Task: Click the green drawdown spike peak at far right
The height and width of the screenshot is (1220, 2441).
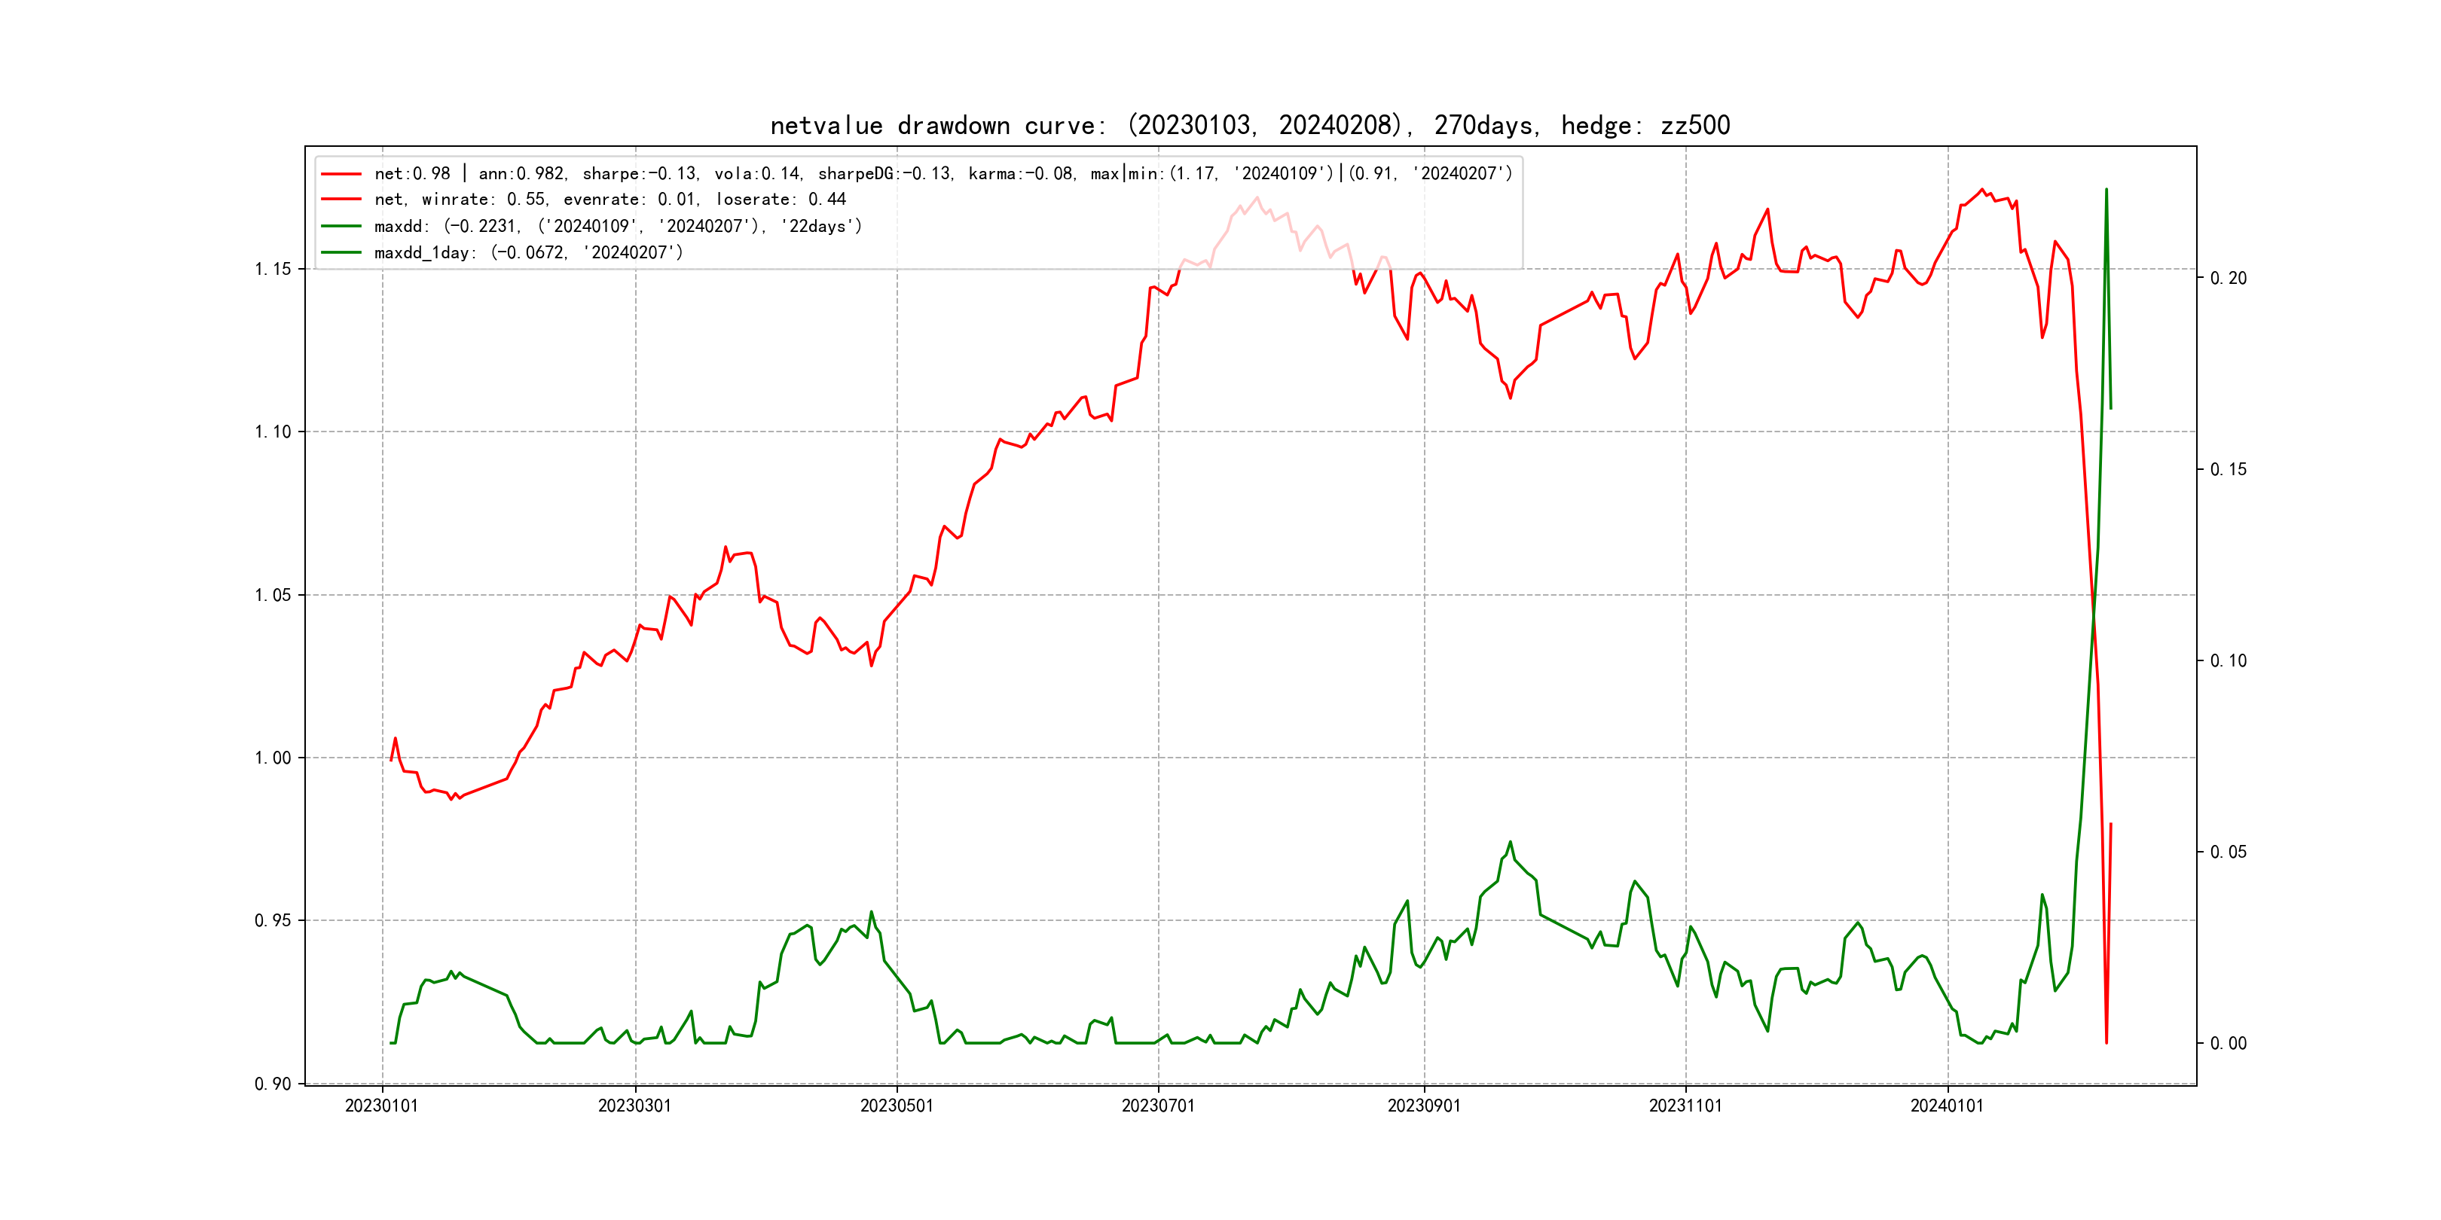Action: click(2106, 190)
